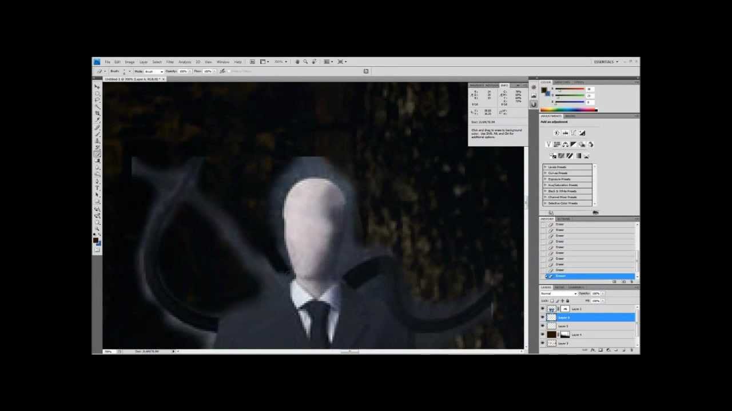Screen dimensions: 732x411
Task: Delete layer with trash icon in Layers panel
Action: point(631,350)
